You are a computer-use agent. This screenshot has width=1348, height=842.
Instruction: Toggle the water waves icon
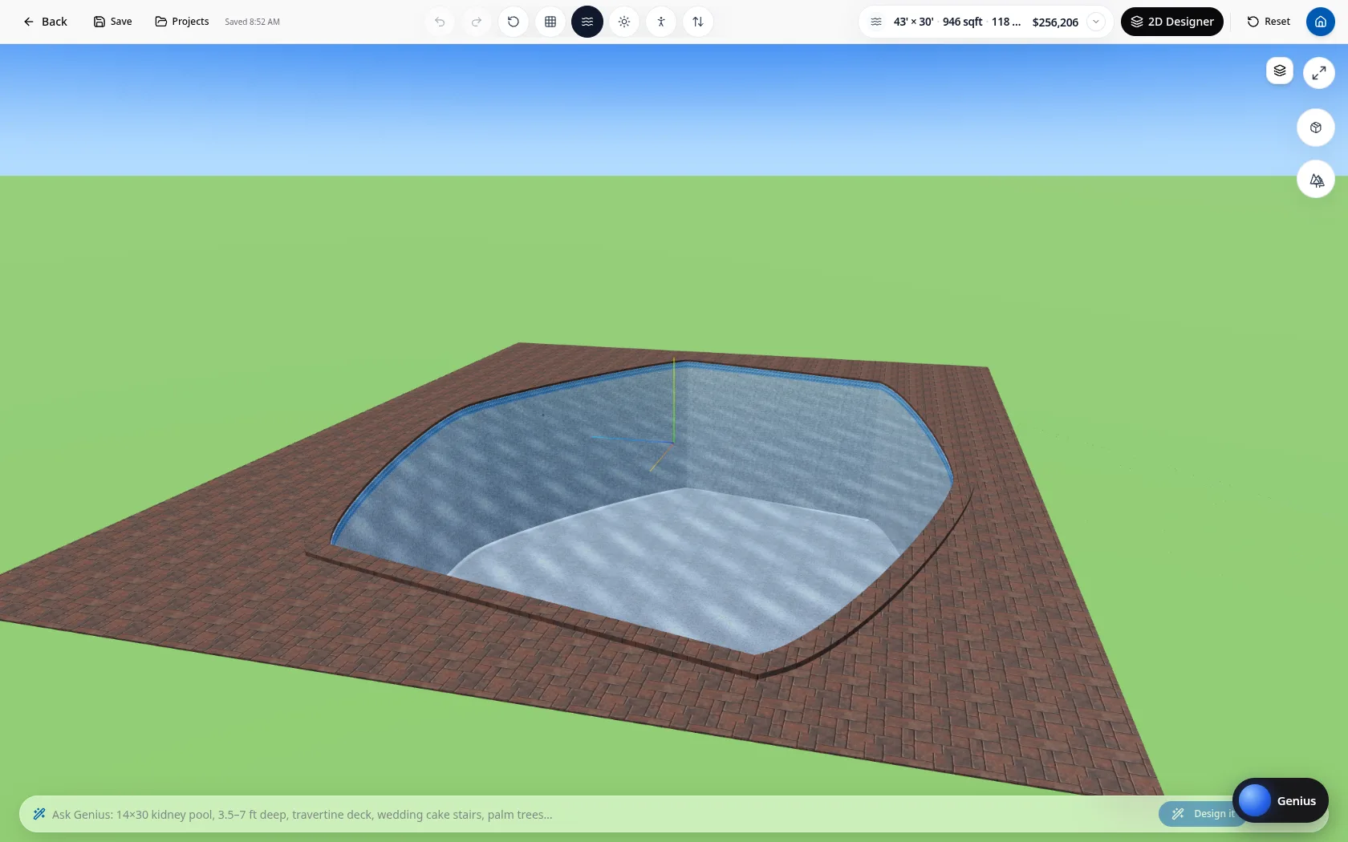tap(587, 22)
